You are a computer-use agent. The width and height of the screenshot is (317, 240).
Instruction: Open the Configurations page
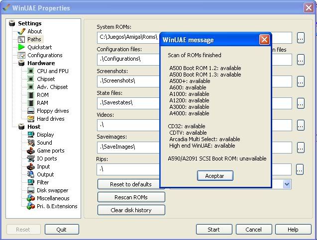[45, 55]
